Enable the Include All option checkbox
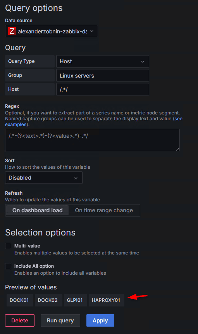 pos(8,266)
